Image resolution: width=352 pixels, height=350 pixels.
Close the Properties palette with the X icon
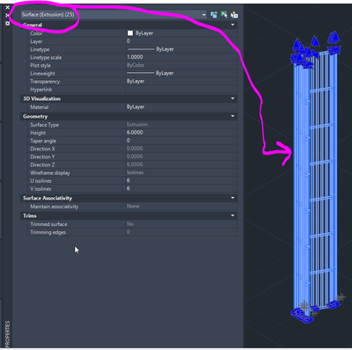pos(8,7)
